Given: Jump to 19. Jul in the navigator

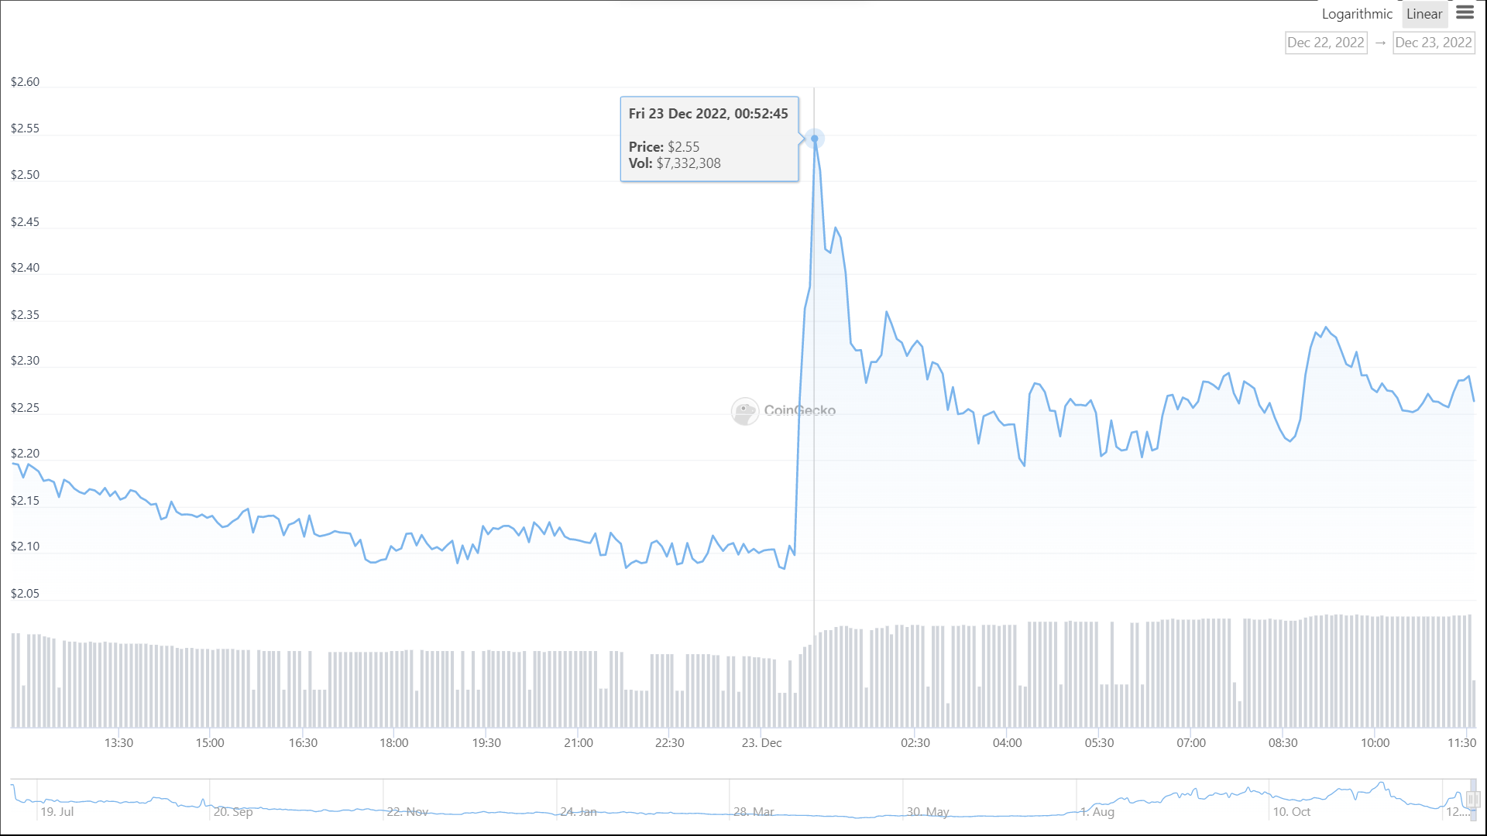Looking at the screenshot, I should [57, 812].
